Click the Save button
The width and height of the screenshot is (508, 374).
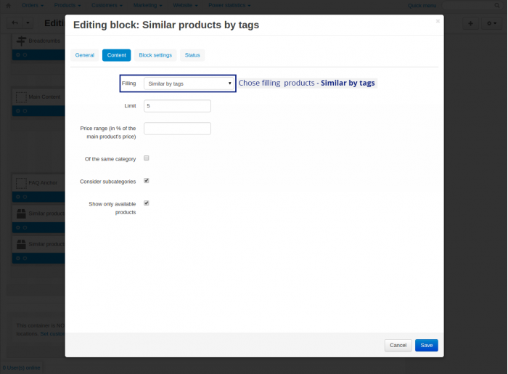pos(427,345)
